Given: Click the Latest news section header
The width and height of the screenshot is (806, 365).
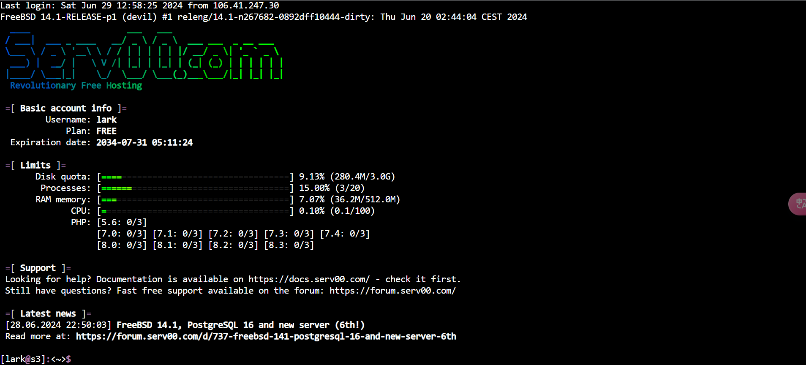Looking at the screenshot, I should (48, 313).
